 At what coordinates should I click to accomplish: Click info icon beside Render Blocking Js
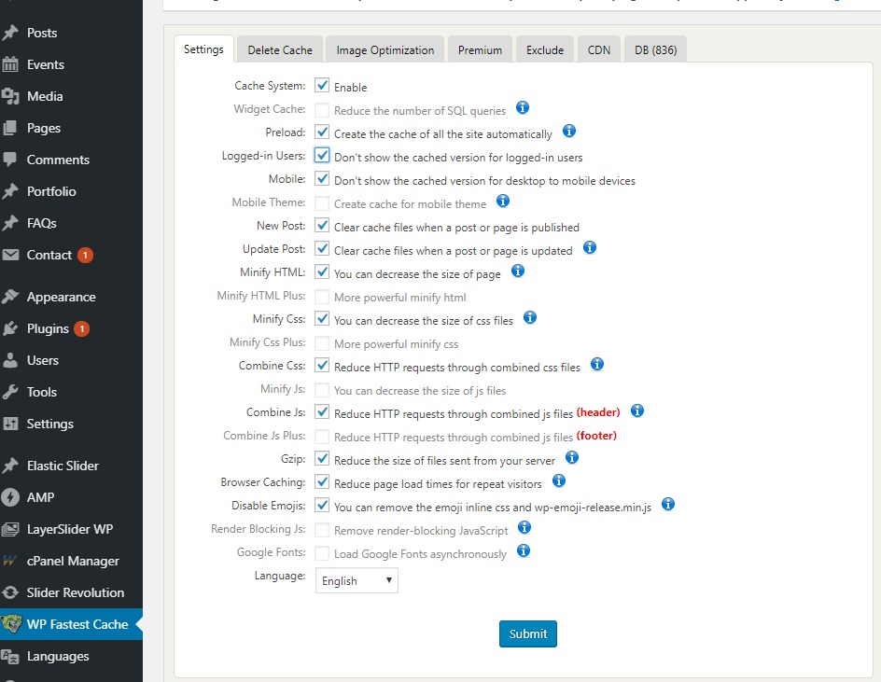click(x=524, y=527)
